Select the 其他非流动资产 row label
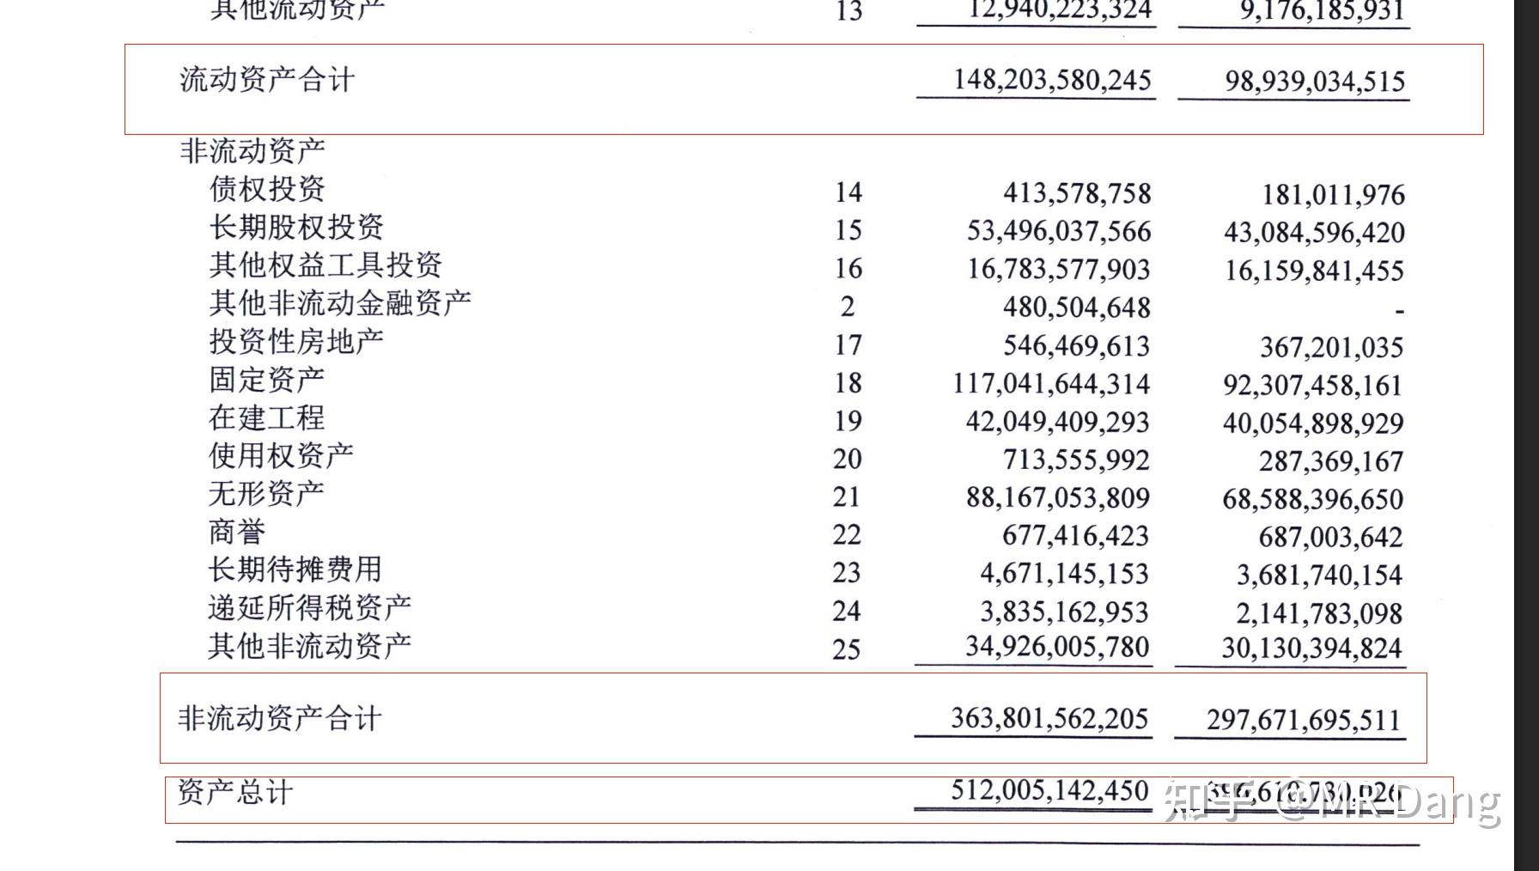Viewport: 1539px width, 871px height. (x=310, y=645)
